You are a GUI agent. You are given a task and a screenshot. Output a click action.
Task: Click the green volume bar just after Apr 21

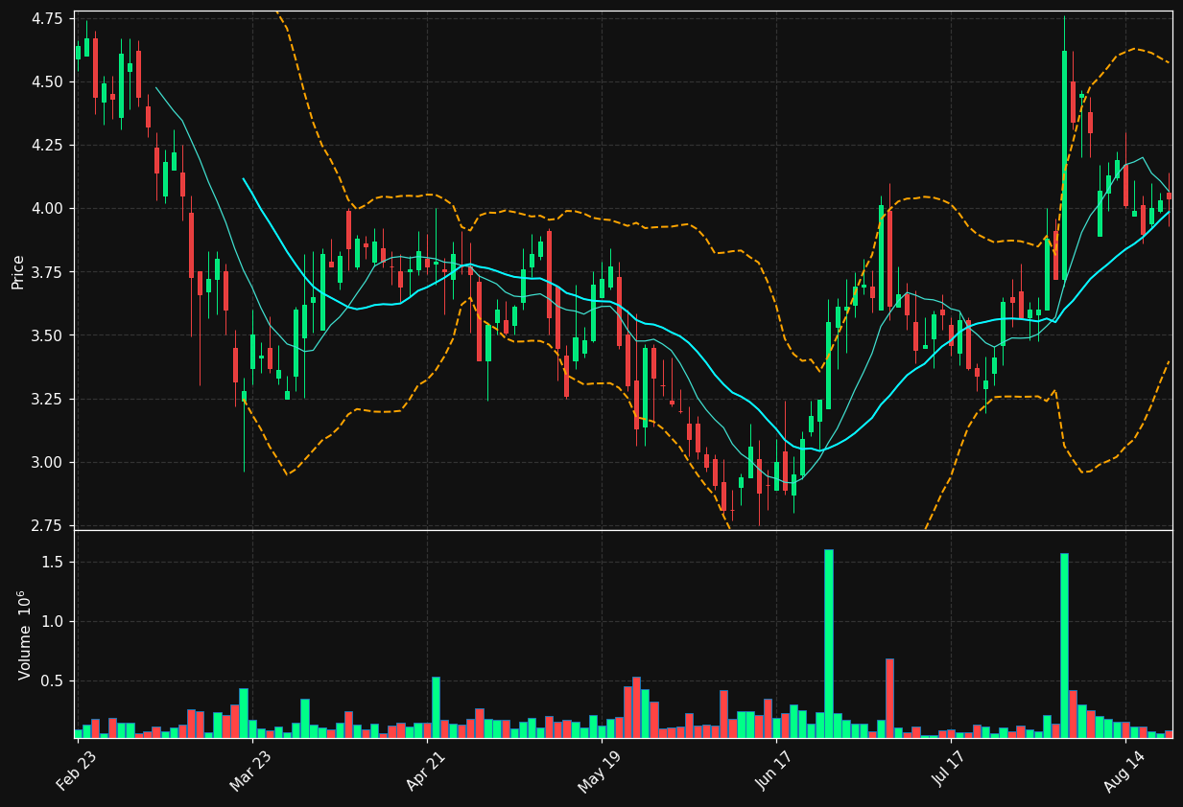436,708
